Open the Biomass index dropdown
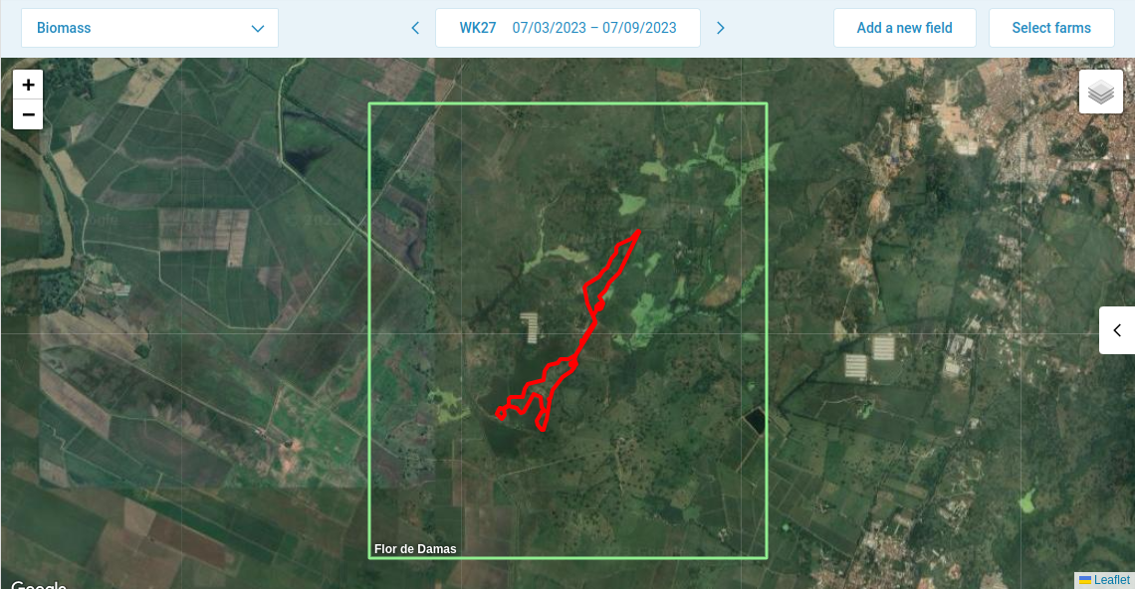Screen dimensions: 1135x589 coord(148,27)
